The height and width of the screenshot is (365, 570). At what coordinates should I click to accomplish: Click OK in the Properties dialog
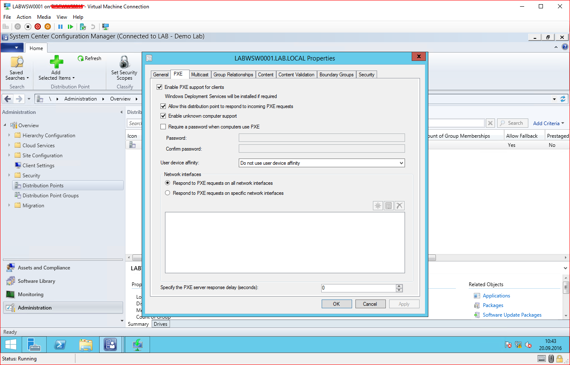337,304
